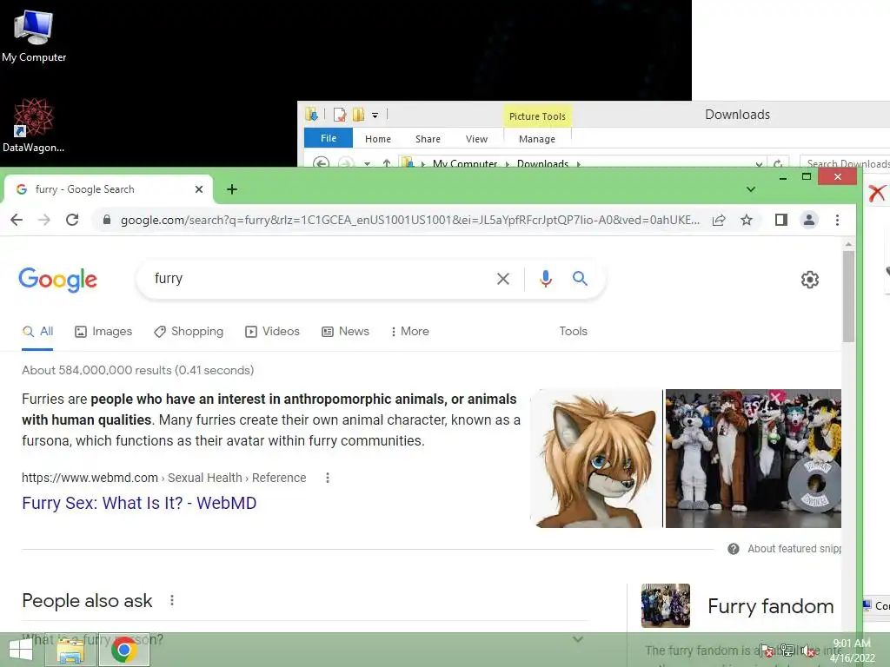
Task: Click the Search Downloads box in Explorer
Action: [x=846, y=163]
